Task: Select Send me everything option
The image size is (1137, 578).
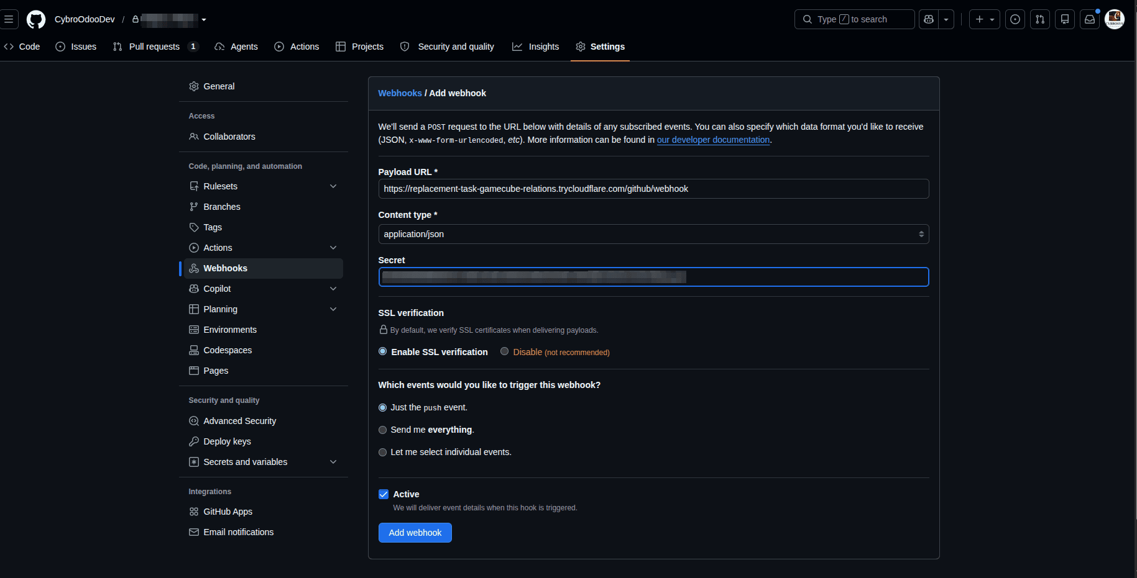Action: coord(383,430)
